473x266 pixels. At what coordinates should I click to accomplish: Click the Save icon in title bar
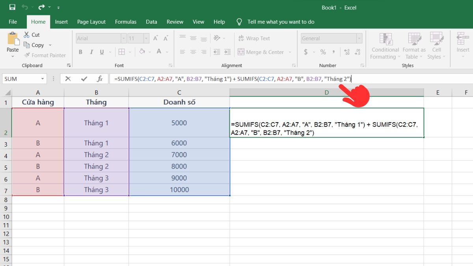[12, 7]
